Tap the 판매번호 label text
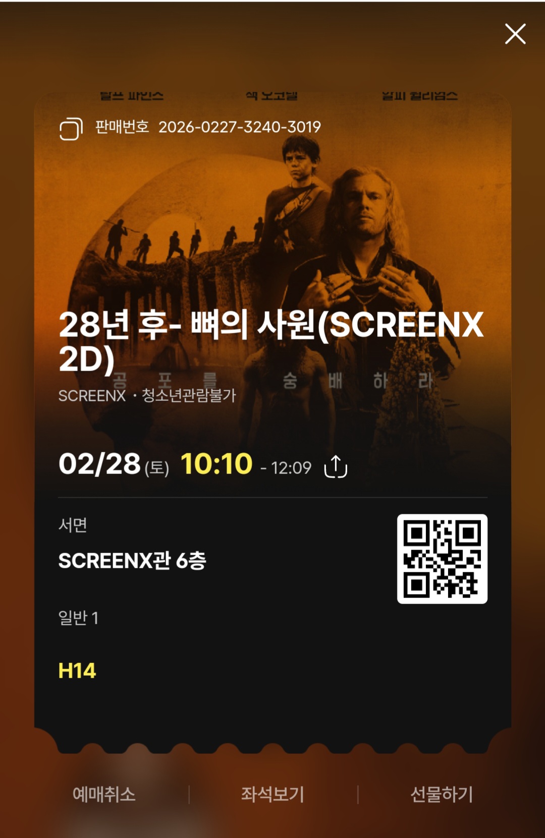545x838 pixels. (122, 127)
